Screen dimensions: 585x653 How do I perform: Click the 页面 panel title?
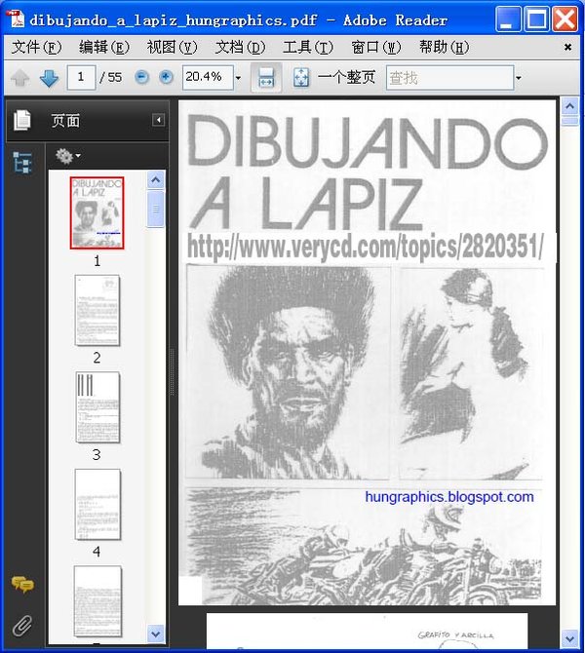(65, 121)
